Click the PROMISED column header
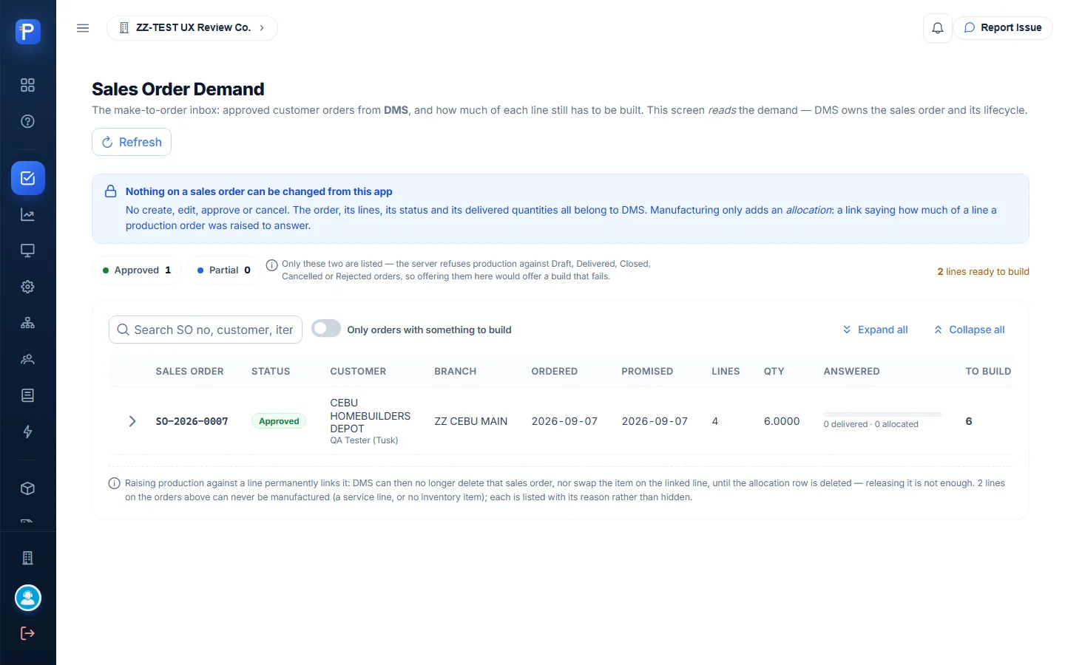Screen dimensions: 1065x665 pyautogui.click(x=647, y=371)
